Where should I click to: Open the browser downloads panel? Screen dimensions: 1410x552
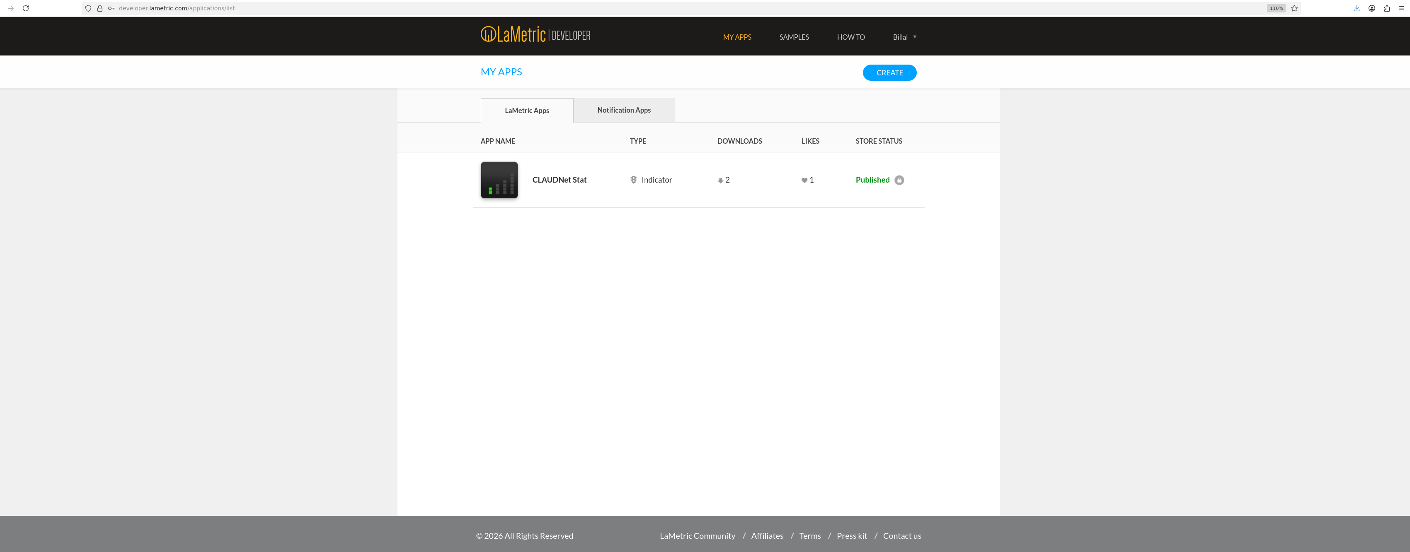pos(1357,8)
